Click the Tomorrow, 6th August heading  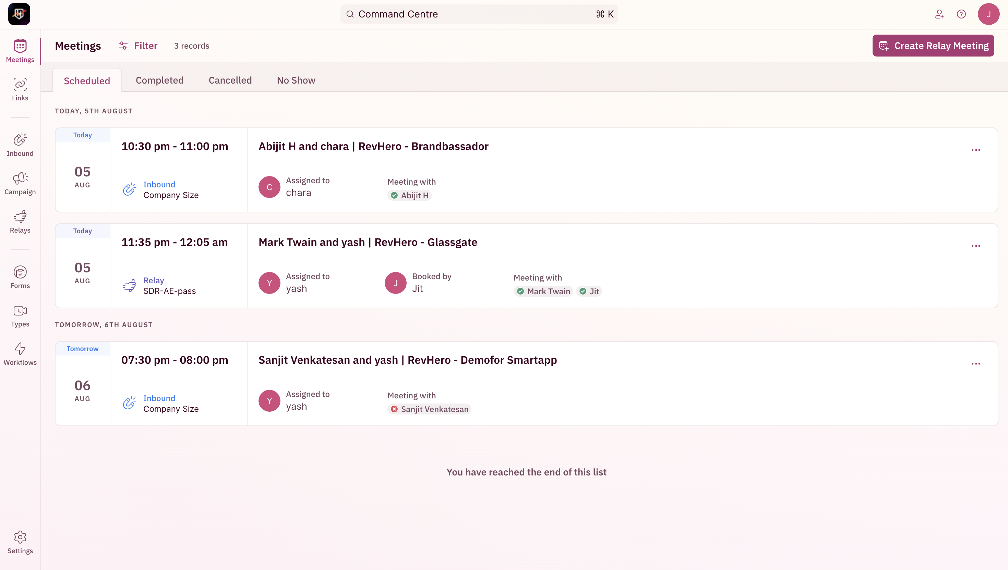(104, 325)
